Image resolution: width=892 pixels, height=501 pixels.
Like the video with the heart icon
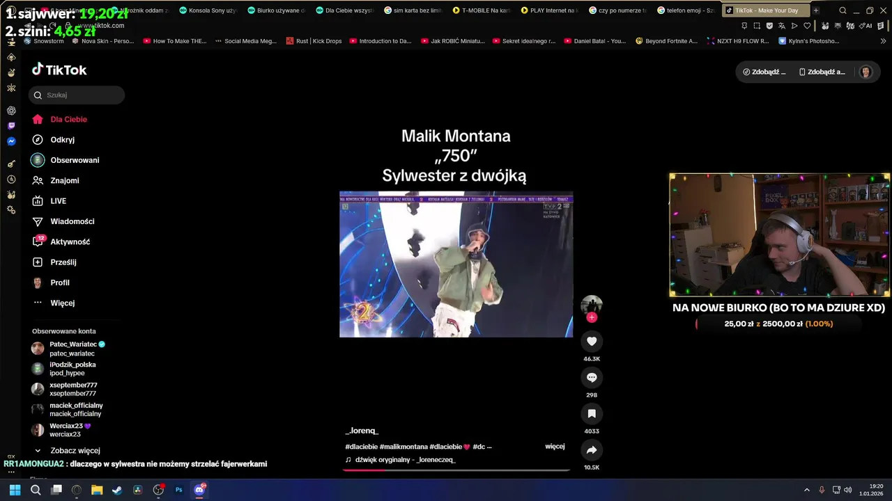pyautogui.click(x=592, y=341)
